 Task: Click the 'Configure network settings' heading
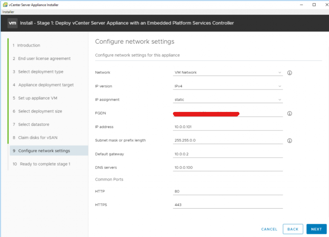[135, 41]
